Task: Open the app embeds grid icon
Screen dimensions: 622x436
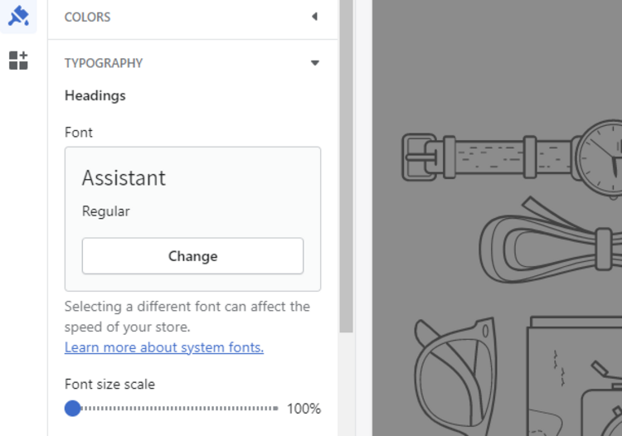Action: pyautogui.click(x=18, y=60)
